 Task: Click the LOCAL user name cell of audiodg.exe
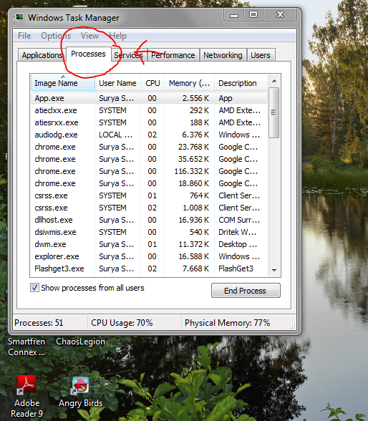point(116,135)
